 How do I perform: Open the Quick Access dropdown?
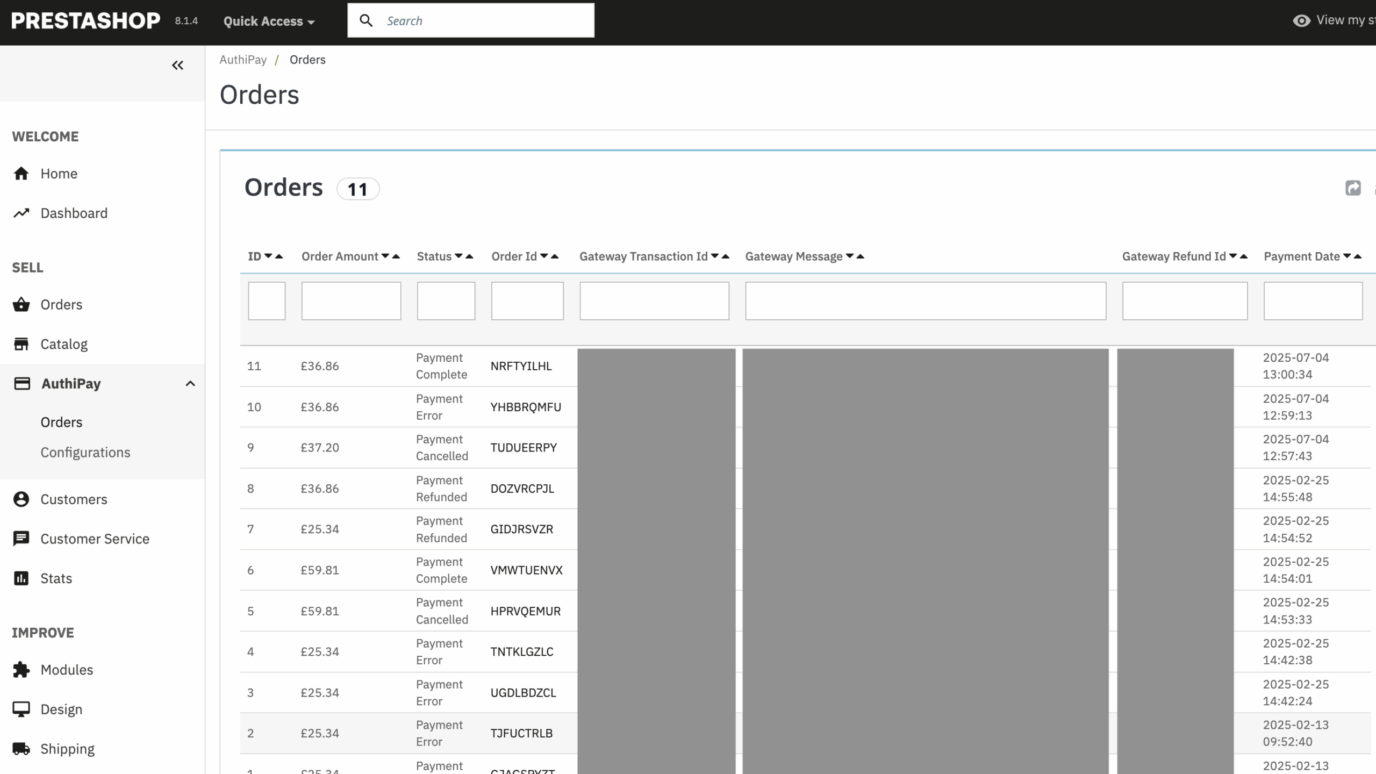coord(269,21)
